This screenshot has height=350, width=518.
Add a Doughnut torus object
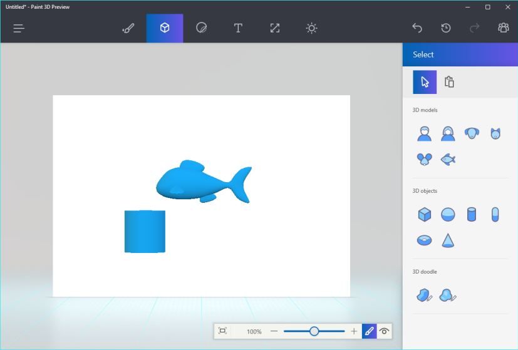(424, 240)
